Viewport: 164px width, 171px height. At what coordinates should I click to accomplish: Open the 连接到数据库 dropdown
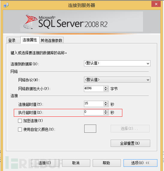pos(117,63)
